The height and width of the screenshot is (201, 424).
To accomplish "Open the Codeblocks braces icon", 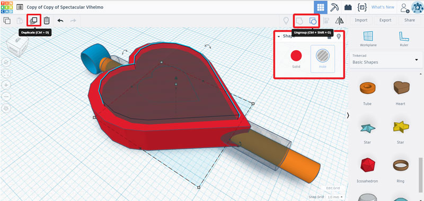I will pyautogui.click(x=362, y=7).
